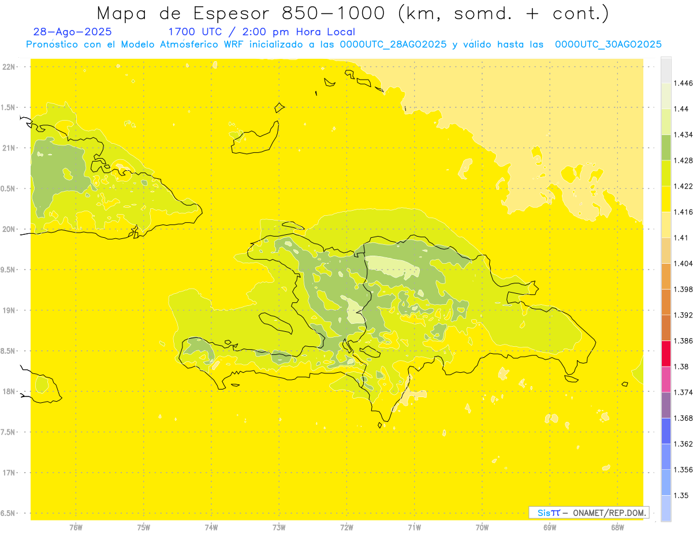Click the legend value 1.398
This screenshot has width=693, height=535.
tap(683, 289)
